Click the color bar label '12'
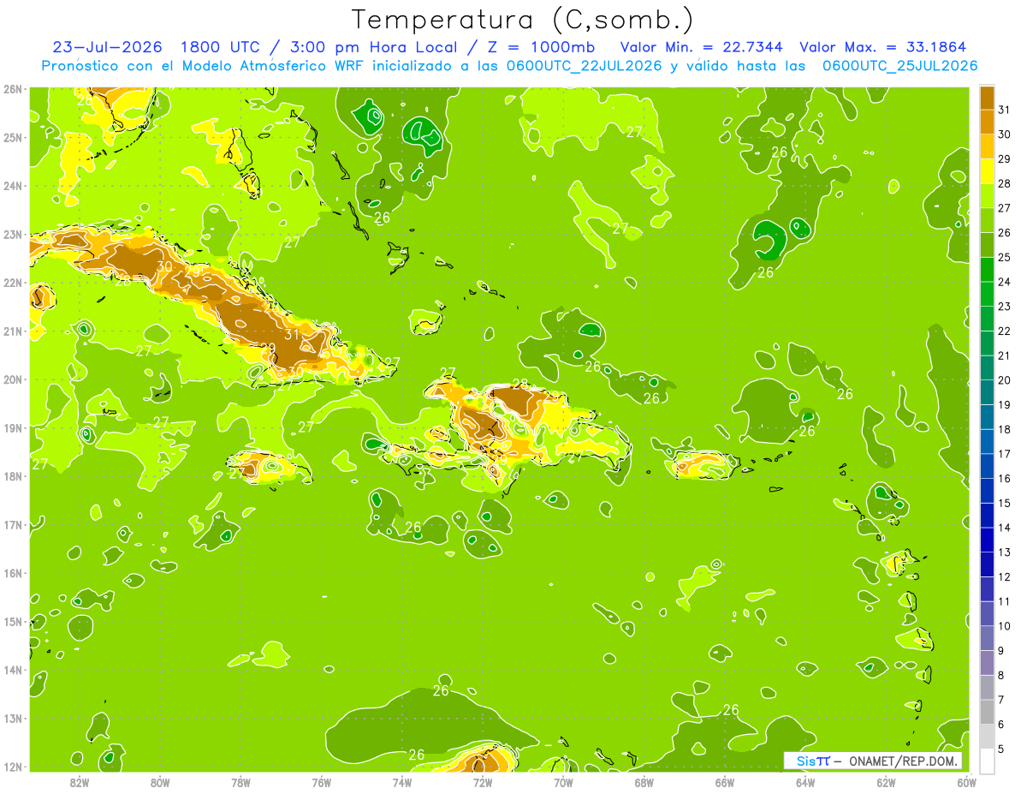 (x=1005, y=576)
